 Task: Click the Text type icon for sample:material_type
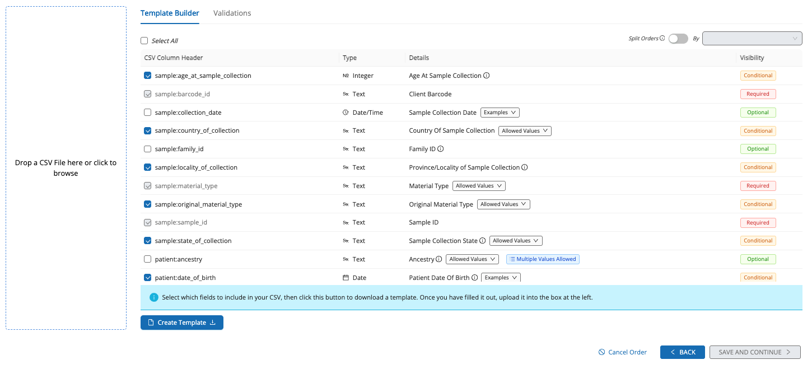pyautogui.click(x=346, y=186)
